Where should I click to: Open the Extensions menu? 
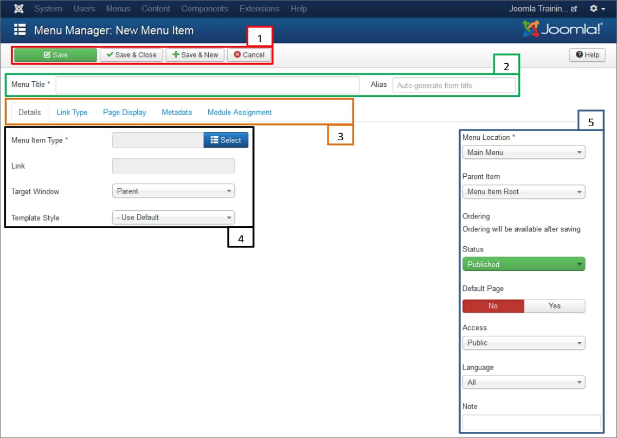259,8
